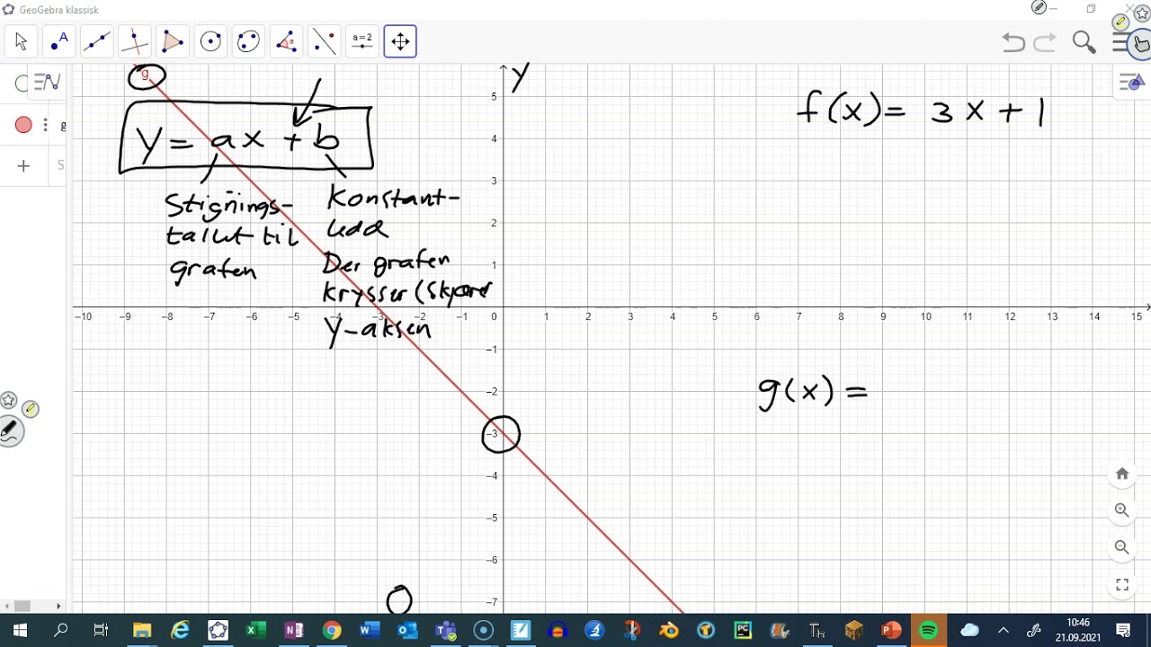Open the graphics view style bar
Image resolution: width=1151 pixels, height=647 pixels.
[1131, 83]
